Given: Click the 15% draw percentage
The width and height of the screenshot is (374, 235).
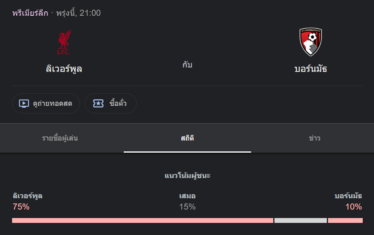Looking at the screenshot, I should click(x=187, y=207).
